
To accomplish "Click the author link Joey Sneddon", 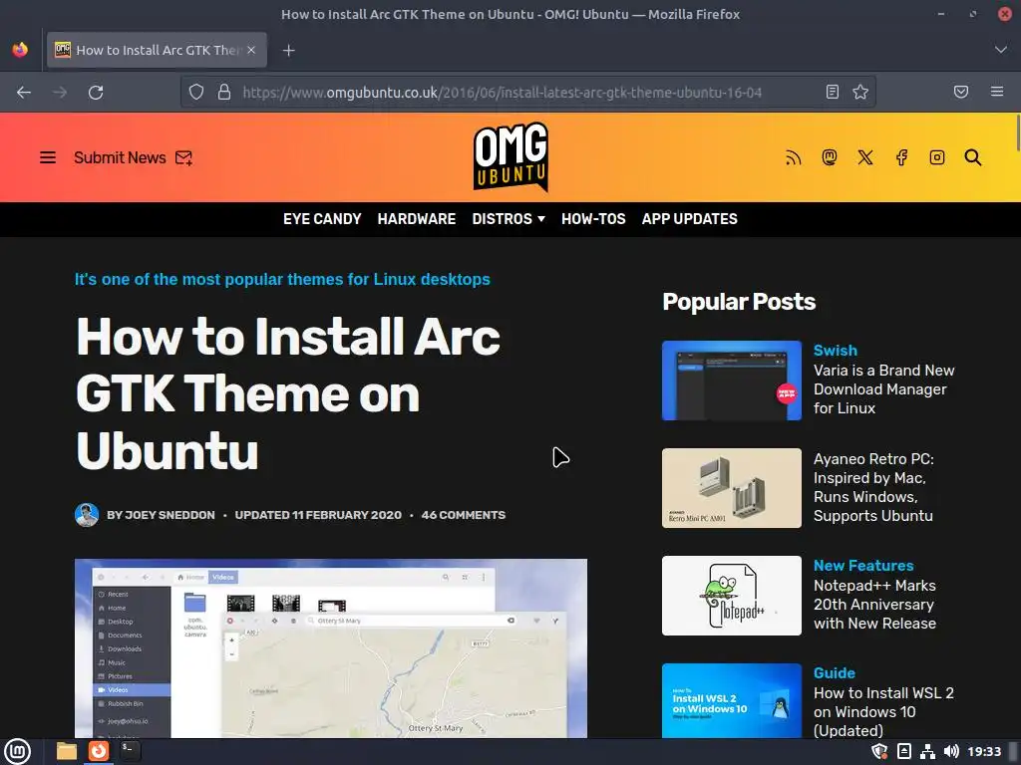I will 170,515.
